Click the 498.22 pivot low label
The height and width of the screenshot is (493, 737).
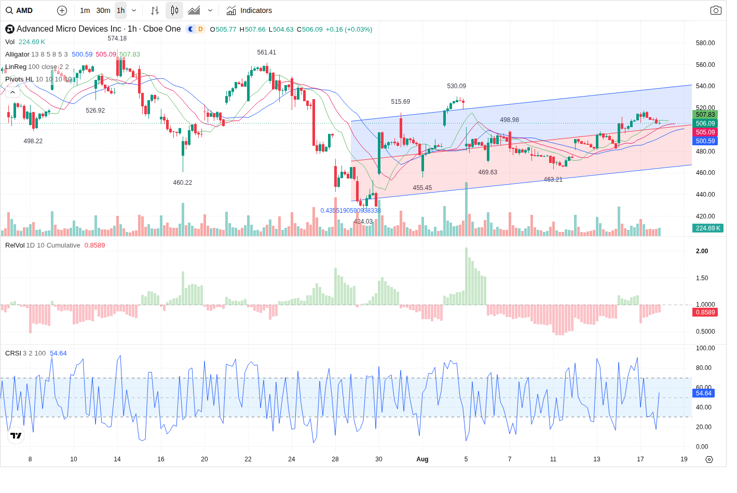[33, 141]
